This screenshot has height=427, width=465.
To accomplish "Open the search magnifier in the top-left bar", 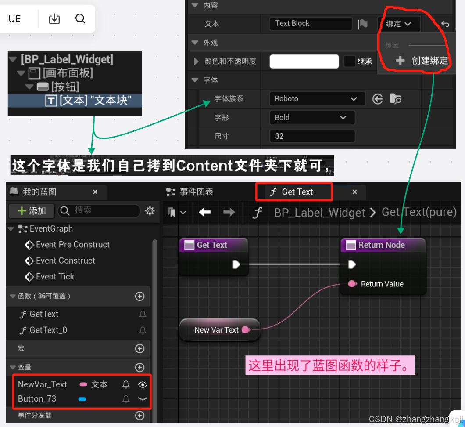I will pyautogui.click(x=80, y=18).
